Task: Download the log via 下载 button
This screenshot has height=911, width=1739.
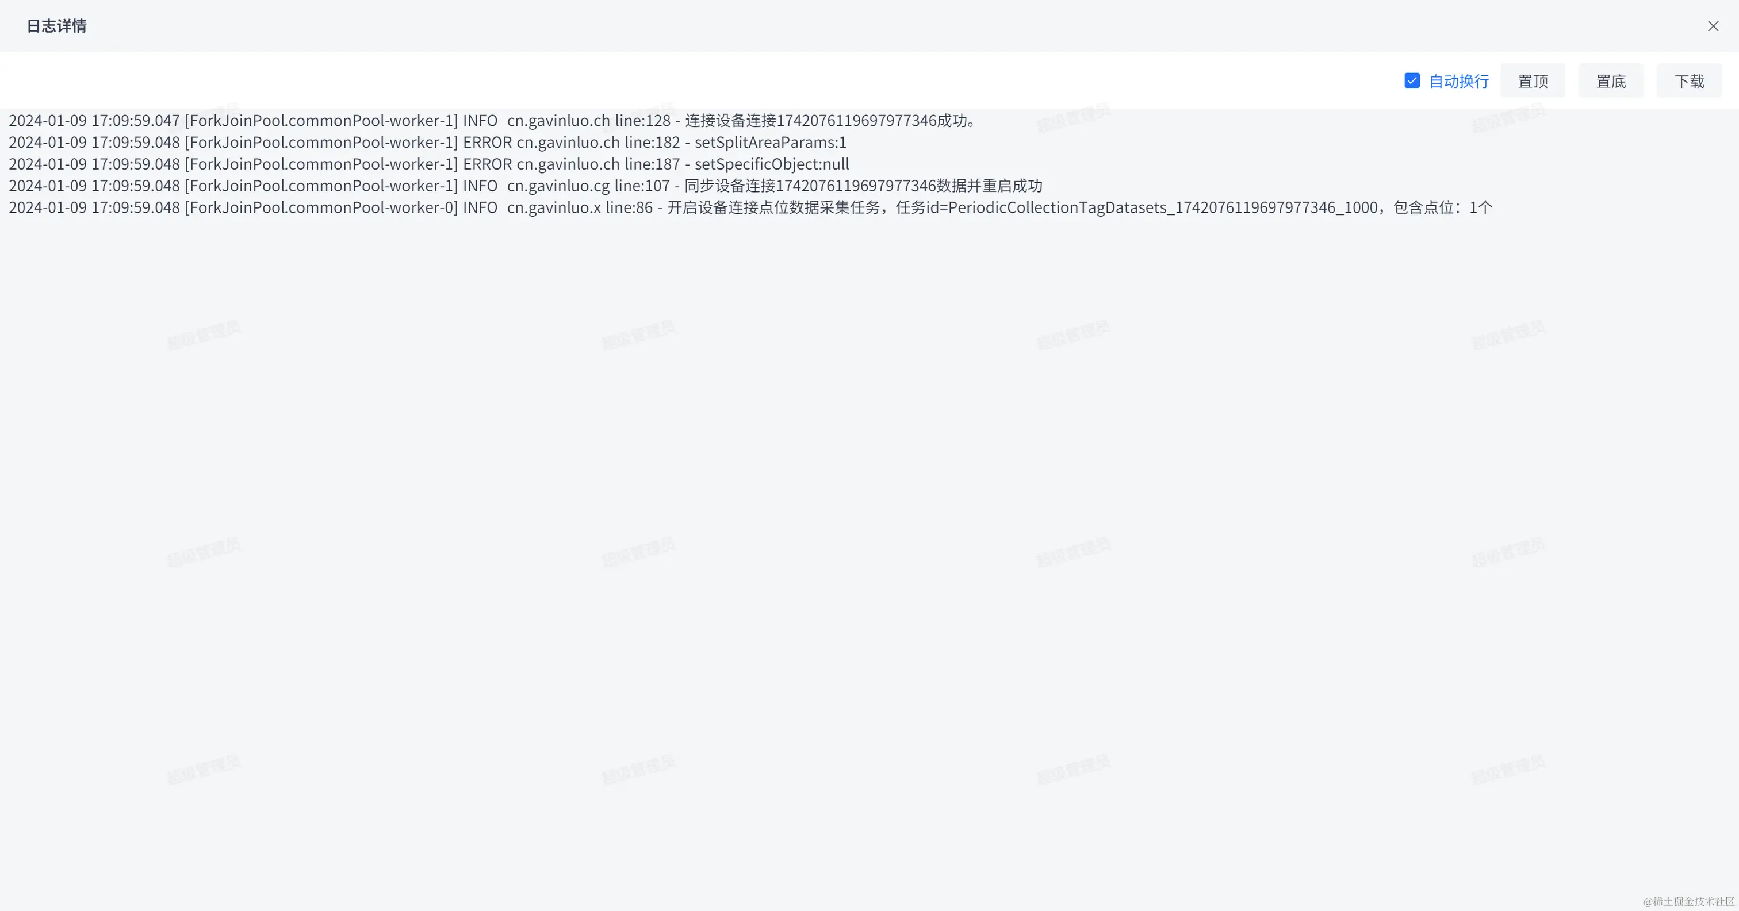Action: (x=1688, y=82)
